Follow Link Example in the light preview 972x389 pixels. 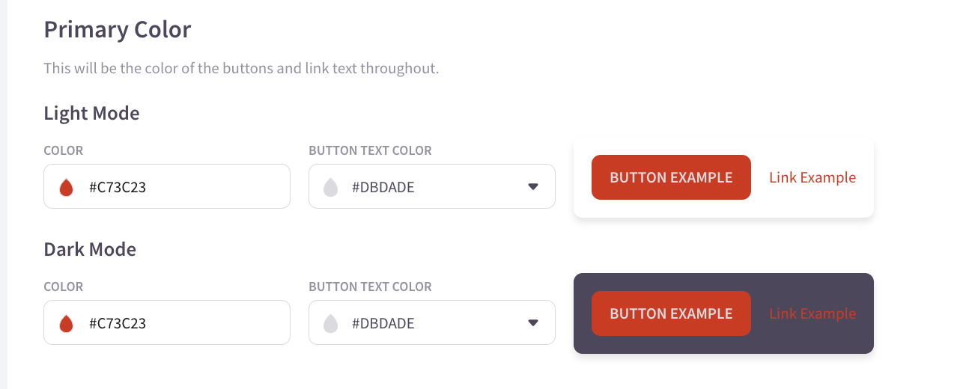[x=812, y=177]
